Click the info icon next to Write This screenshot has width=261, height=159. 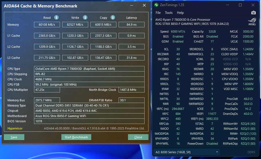coord(85,17)
